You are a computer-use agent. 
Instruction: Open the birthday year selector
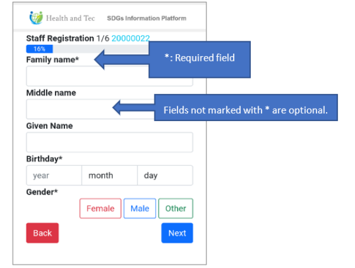(x=54, y=175)
